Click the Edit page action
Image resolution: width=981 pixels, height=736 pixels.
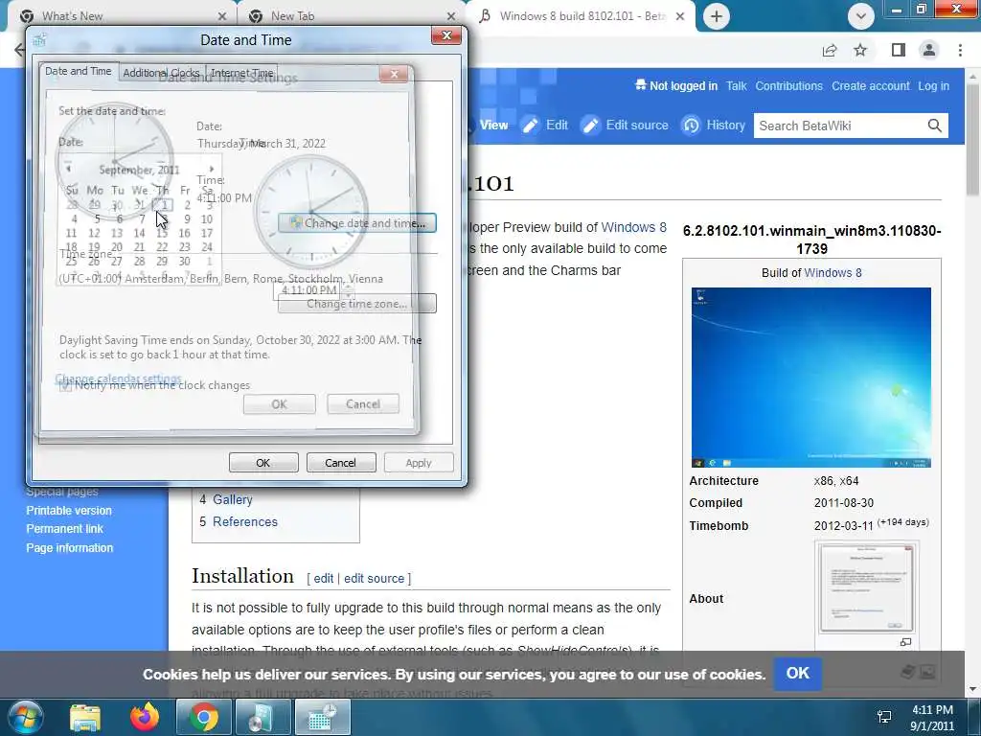[545, 126]
